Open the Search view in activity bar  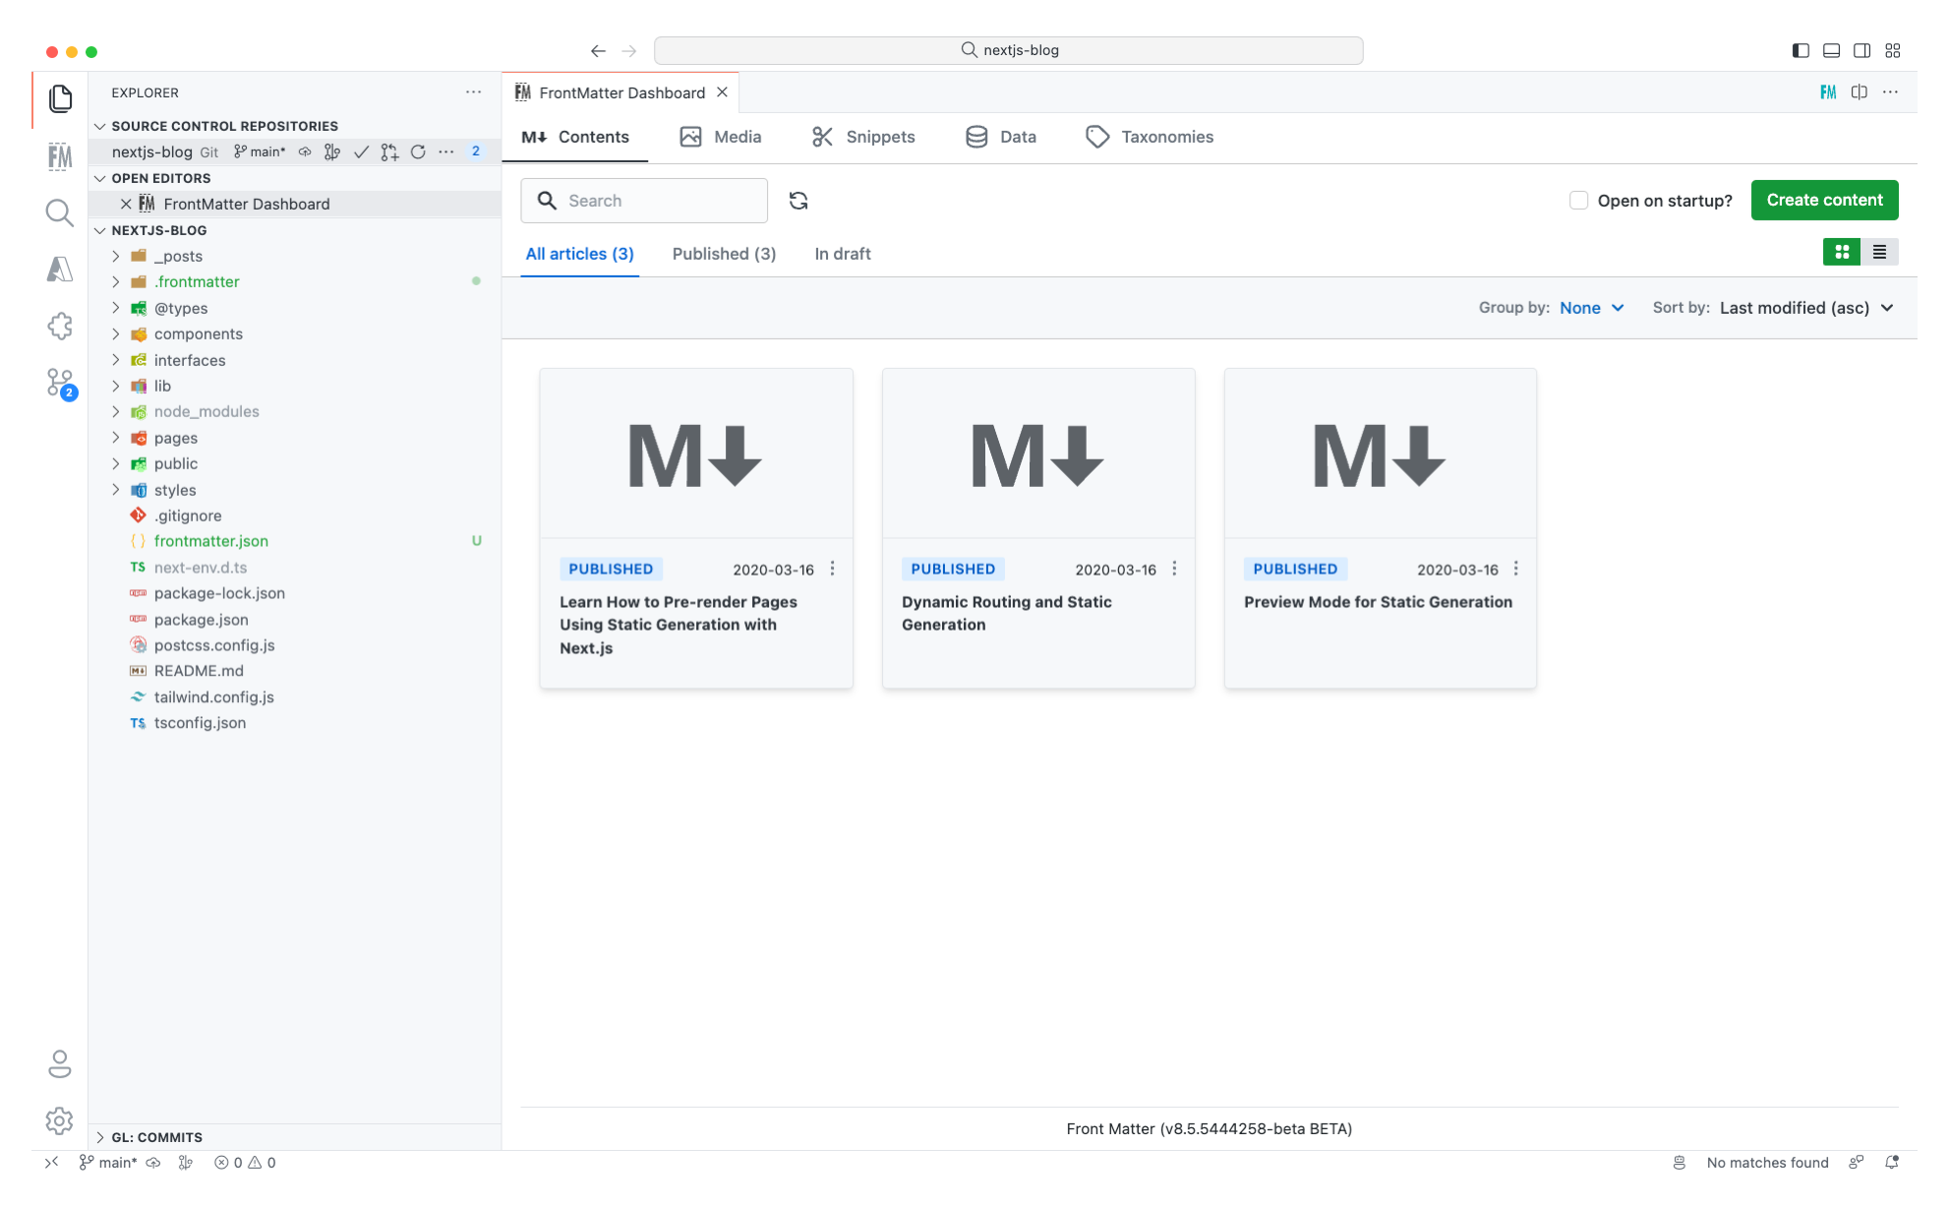tap(60, 212)
